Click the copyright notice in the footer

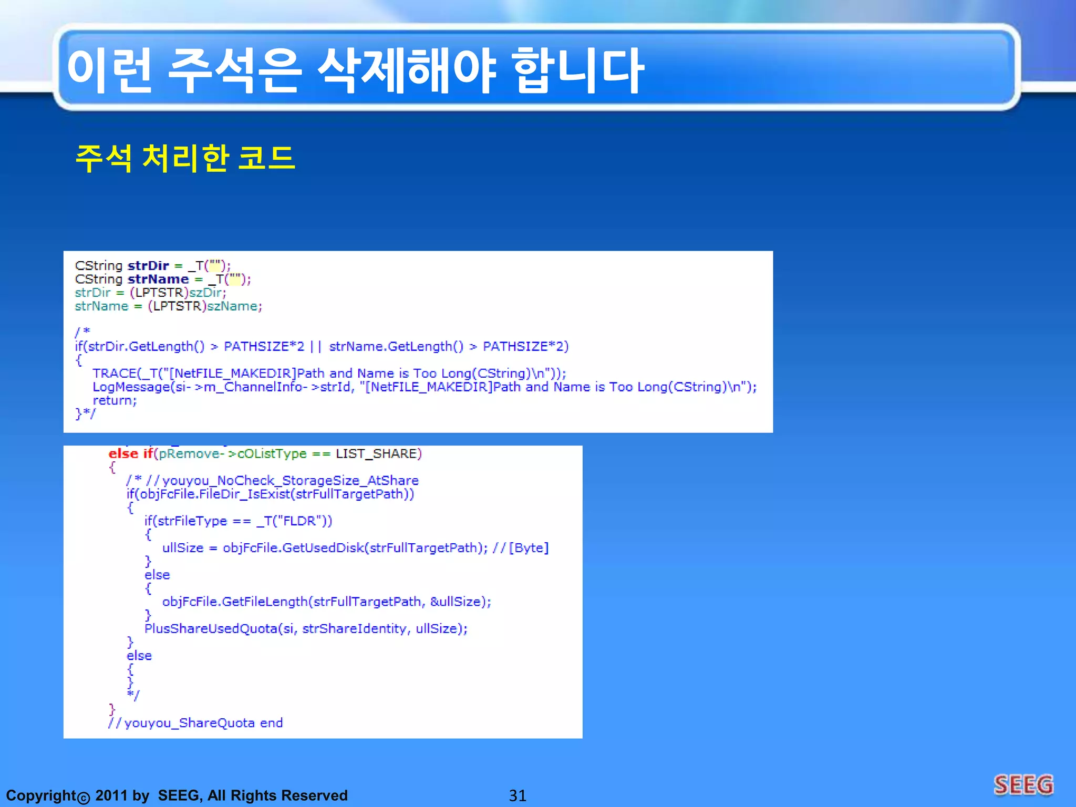[x=177, y=795]
